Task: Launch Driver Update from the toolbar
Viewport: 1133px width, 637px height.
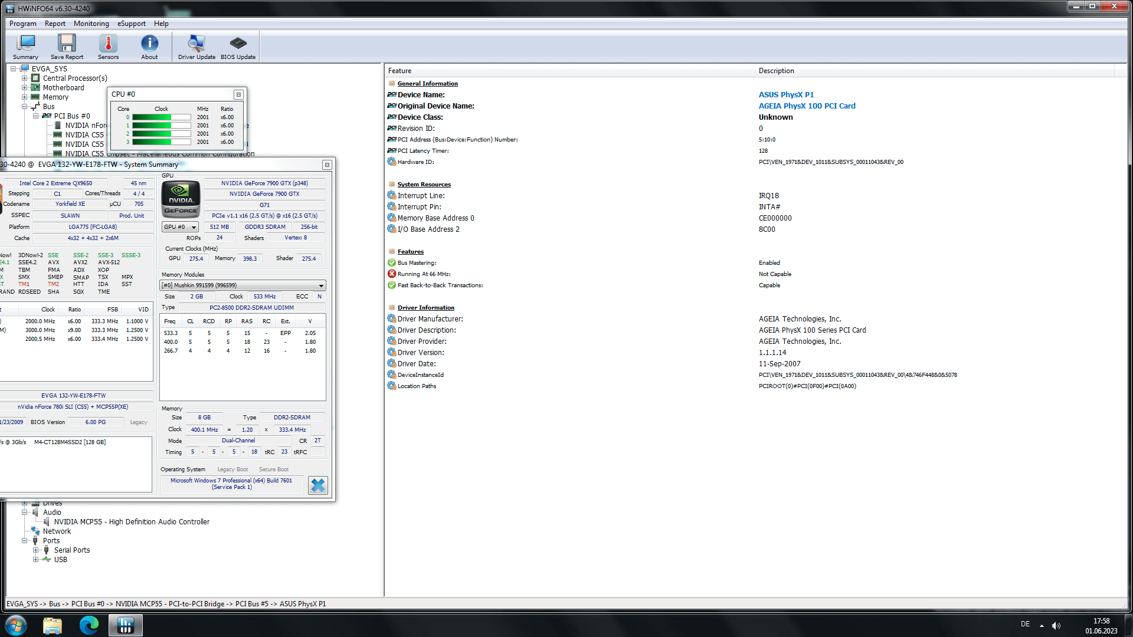Action: pos(197,47)
